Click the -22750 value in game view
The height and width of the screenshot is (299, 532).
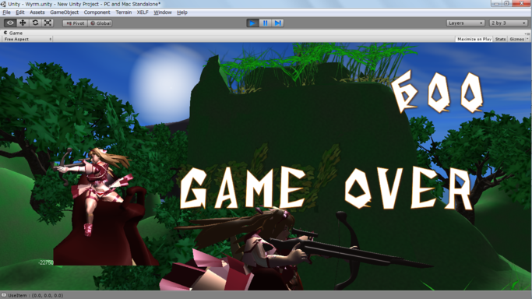pyautogui.click(x=46, y=262)
